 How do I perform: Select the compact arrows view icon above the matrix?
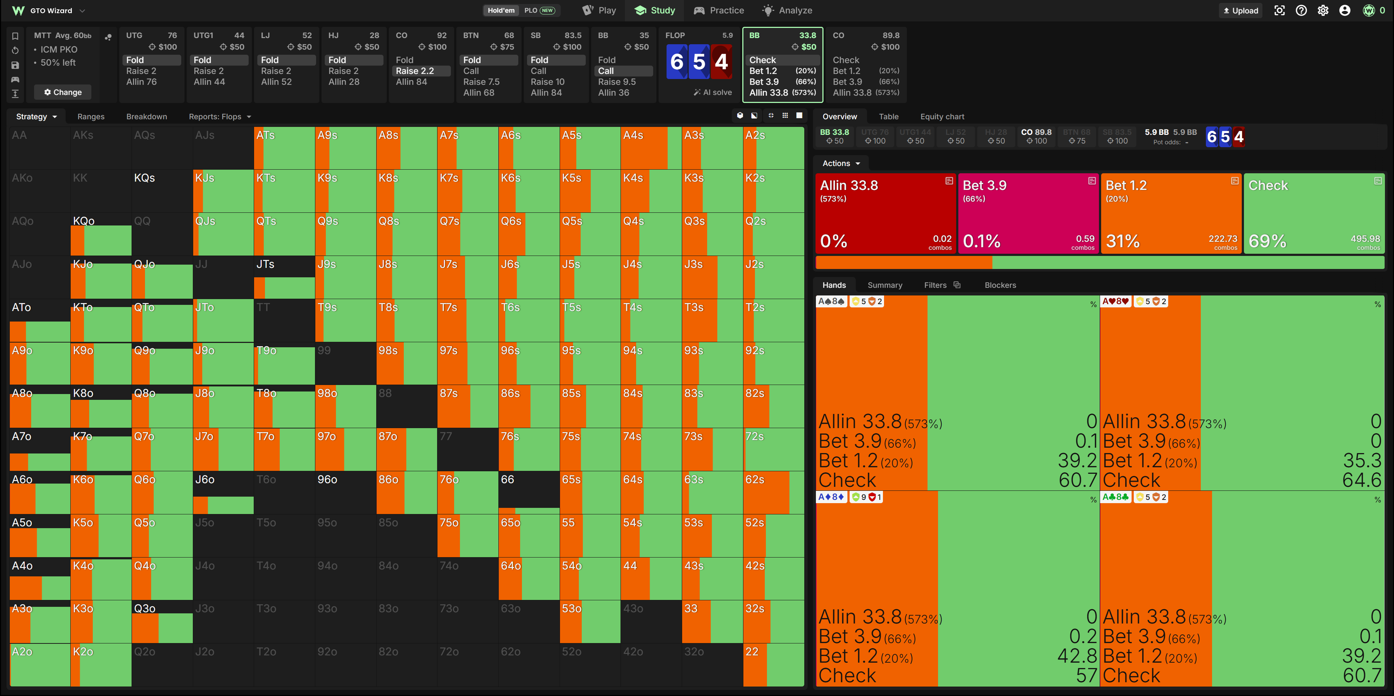(x=771, y=115)
